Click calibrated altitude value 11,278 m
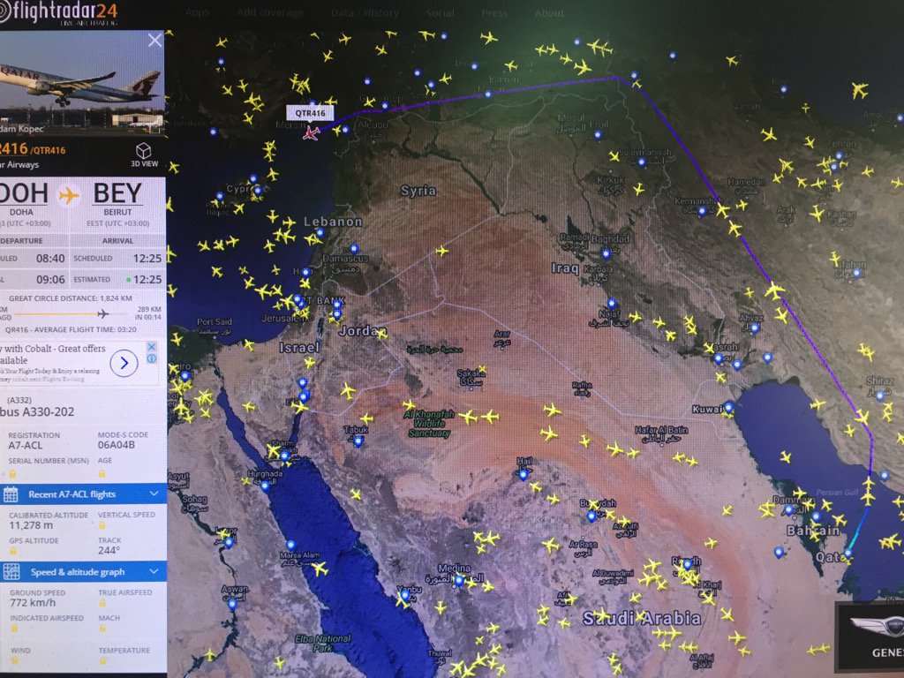The width and height of the screenshot is (904, 678). pos(31,525)
